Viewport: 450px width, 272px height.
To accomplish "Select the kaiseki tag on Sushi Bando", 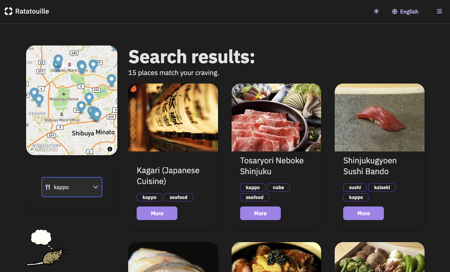I will pos(382,187).
